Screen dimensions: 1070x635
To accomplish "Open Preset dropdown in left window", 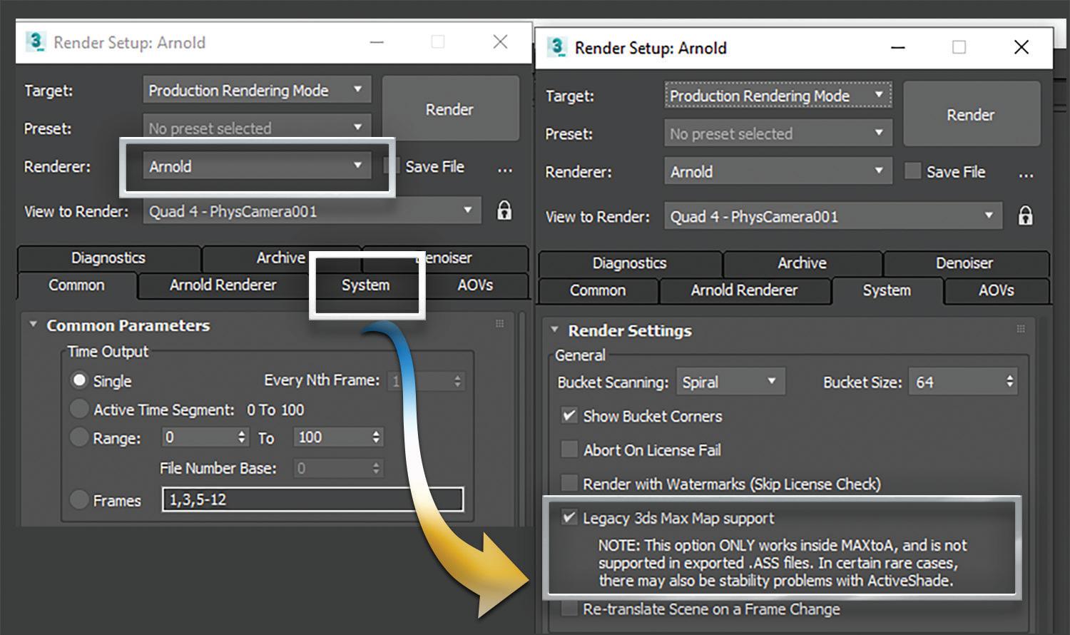I will click(x=257, y=128).
